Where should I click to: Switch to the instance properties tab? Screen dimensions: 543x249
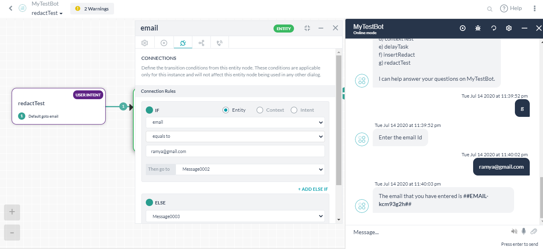coord(164,43)
